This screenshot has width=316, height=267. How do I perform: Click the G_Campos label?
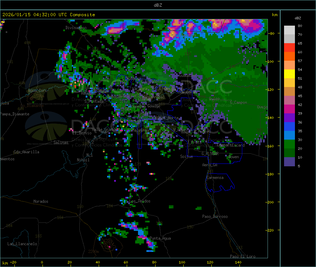coord(238,102)
